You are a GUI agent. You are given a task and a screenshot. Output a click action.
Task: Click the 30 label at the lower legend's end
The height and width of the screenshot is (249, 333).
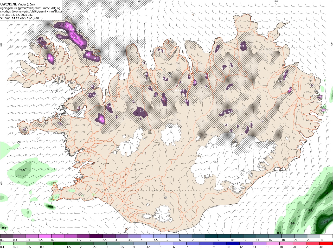click(321, 247)
